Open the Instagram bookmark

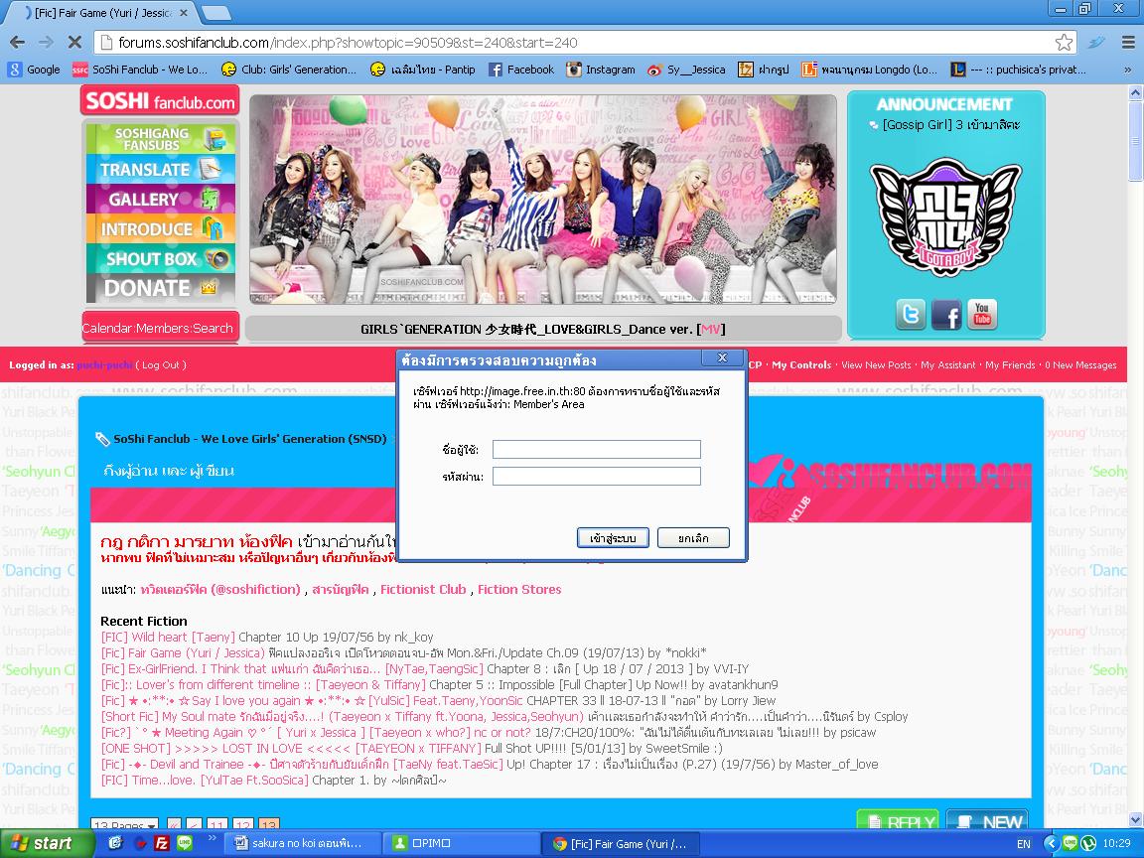pyautogui.click(x=601, y=70)
